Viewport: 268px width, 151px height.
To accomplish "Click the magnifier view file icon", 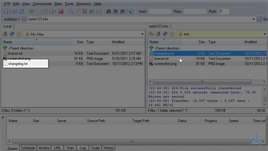I will [x=71, y=11].
